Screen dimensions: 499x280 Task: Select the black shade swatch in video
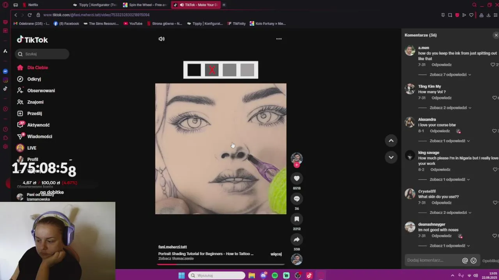pyautogui.click(x=194, y=70)
